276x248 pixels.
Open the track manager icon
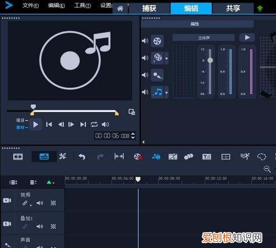pyautogui.click(x=33, y=182)
